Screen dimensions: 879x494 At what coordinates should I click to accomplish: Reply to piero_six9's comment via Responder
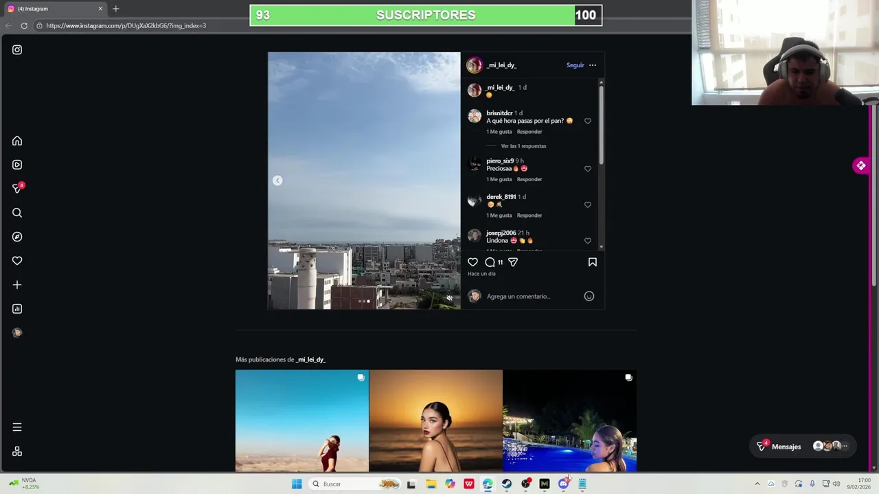529,180
